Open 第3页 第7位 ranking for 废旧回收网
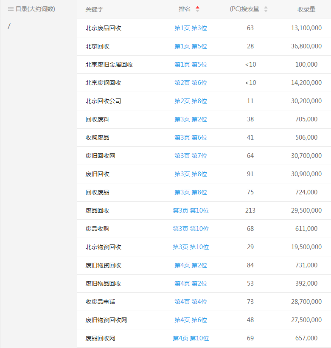 (191, 156)
